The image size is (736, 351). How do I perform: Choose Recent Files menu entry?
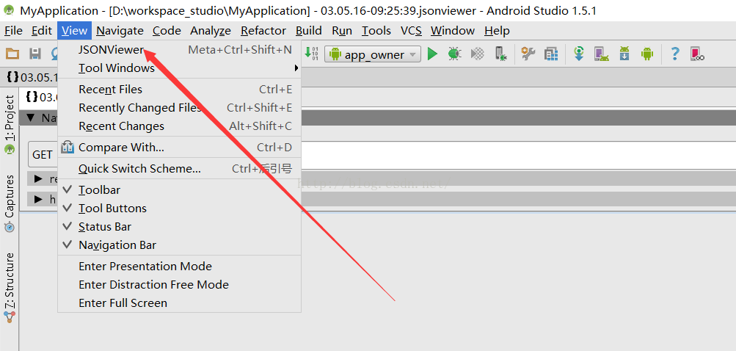tap(179, 90)
